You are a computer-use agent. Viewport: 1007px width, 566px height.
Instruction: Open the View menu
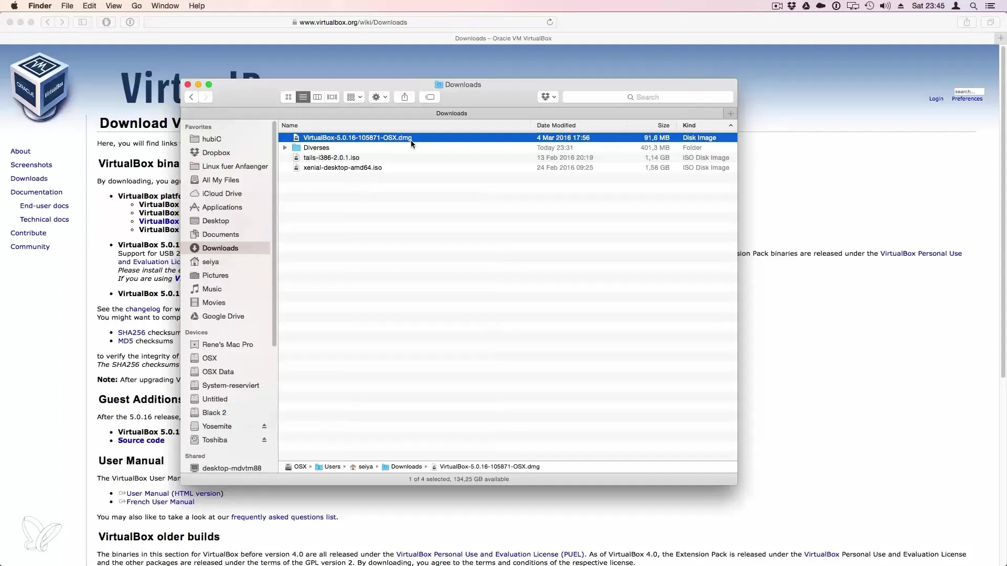pyautogui.click(x=113, y=6)
